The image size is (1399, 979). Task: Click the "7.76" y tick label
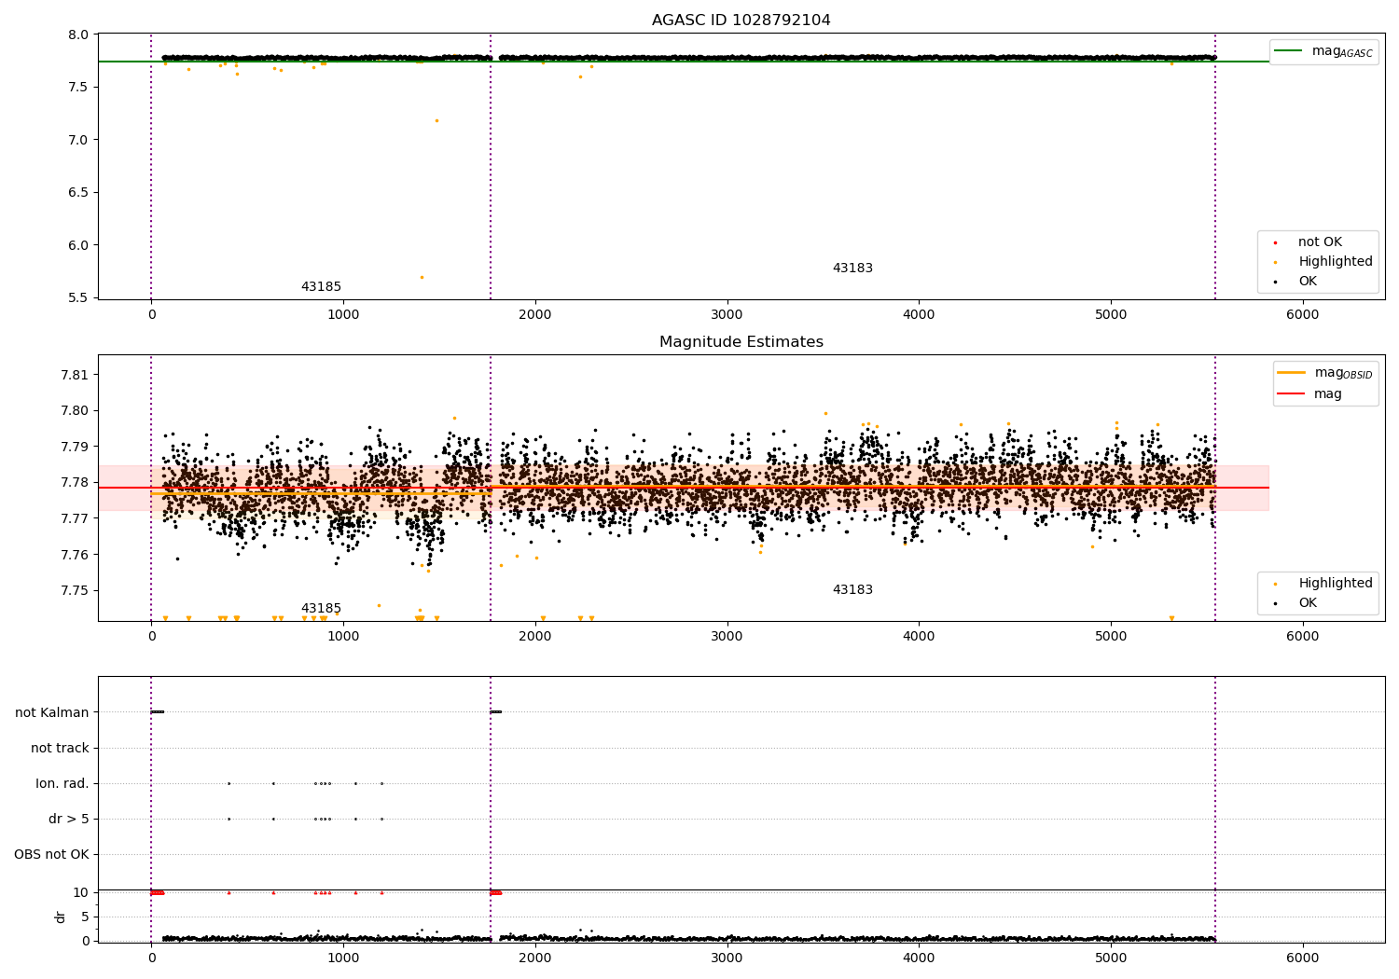[x=75, y=555]
